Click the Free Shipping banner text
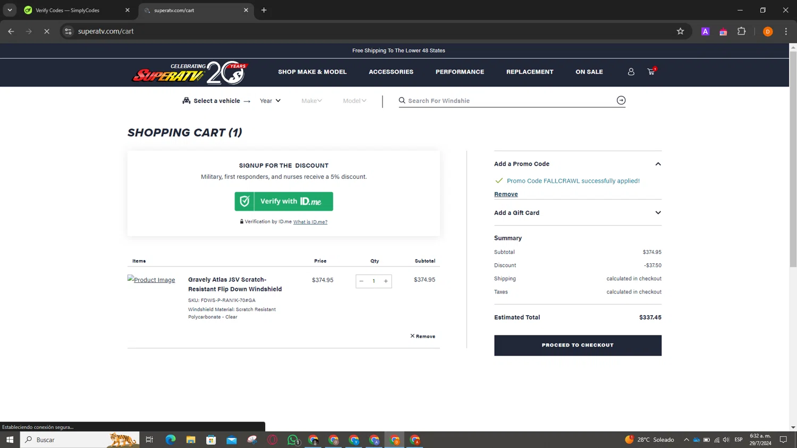This screenshot has height=448, width=797. click(x=398, y=50)
